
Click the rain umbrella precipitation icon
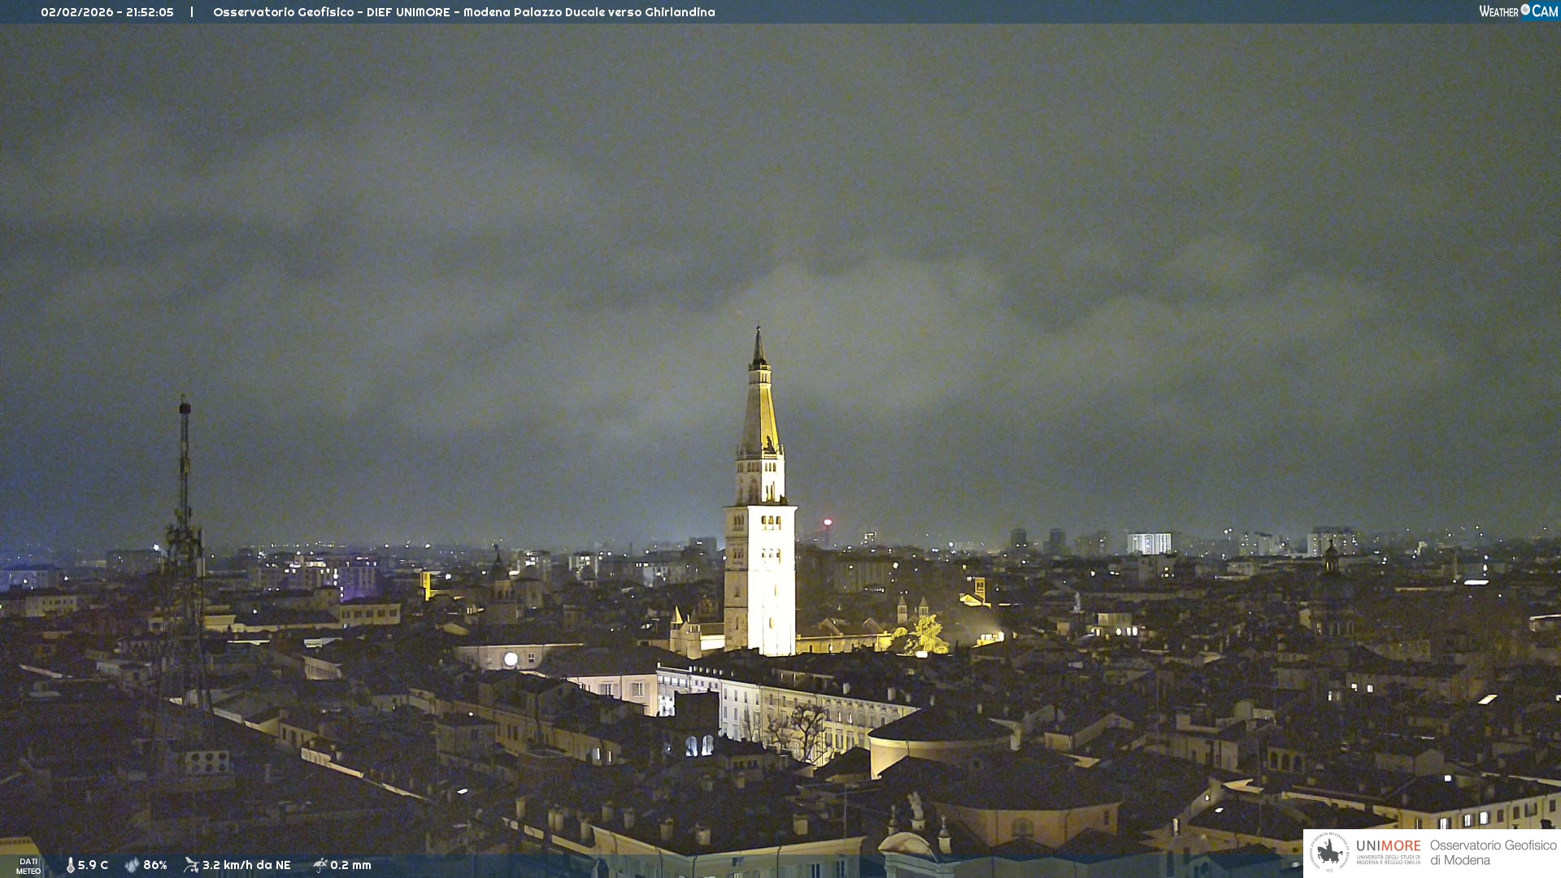[320, 865]
